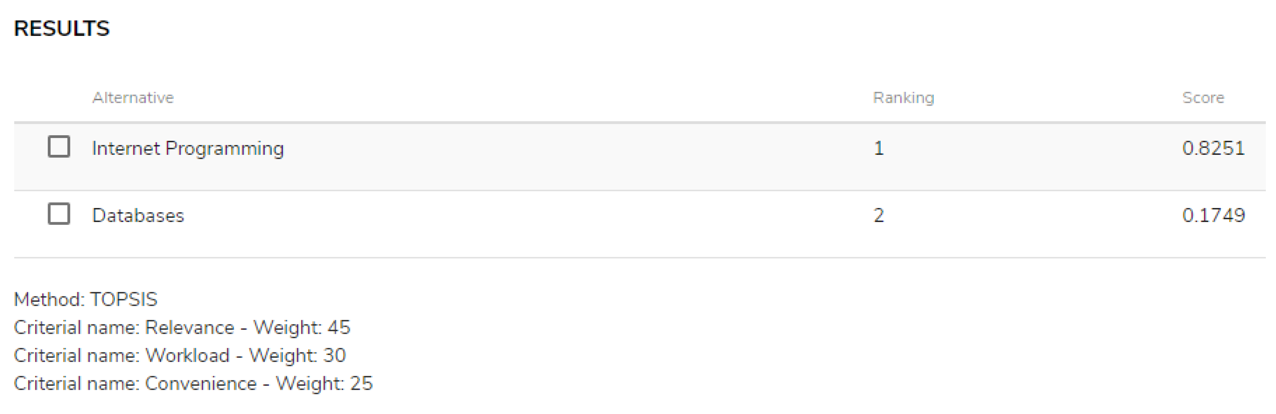Click the 0.8251 score value

[x=1213, y=148]
